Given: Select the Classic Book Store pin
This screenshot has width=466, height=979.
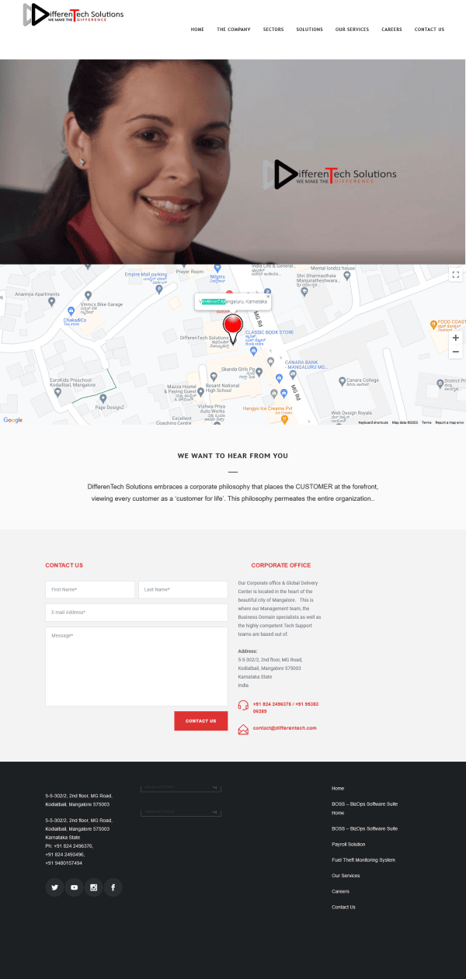Looking at the screenshot, I should tap(254, 351).
